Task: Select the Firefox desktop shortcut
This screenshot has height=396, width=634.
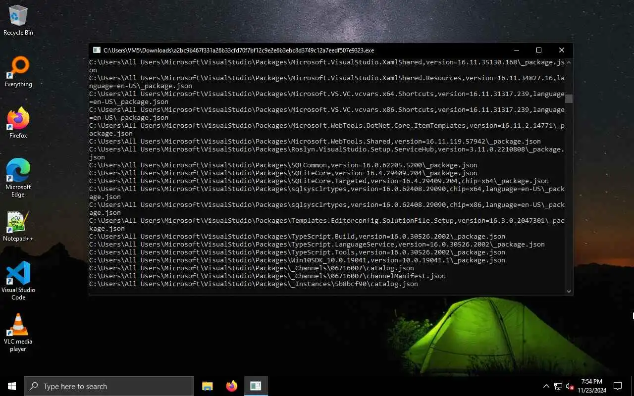Action: point(18,123)
